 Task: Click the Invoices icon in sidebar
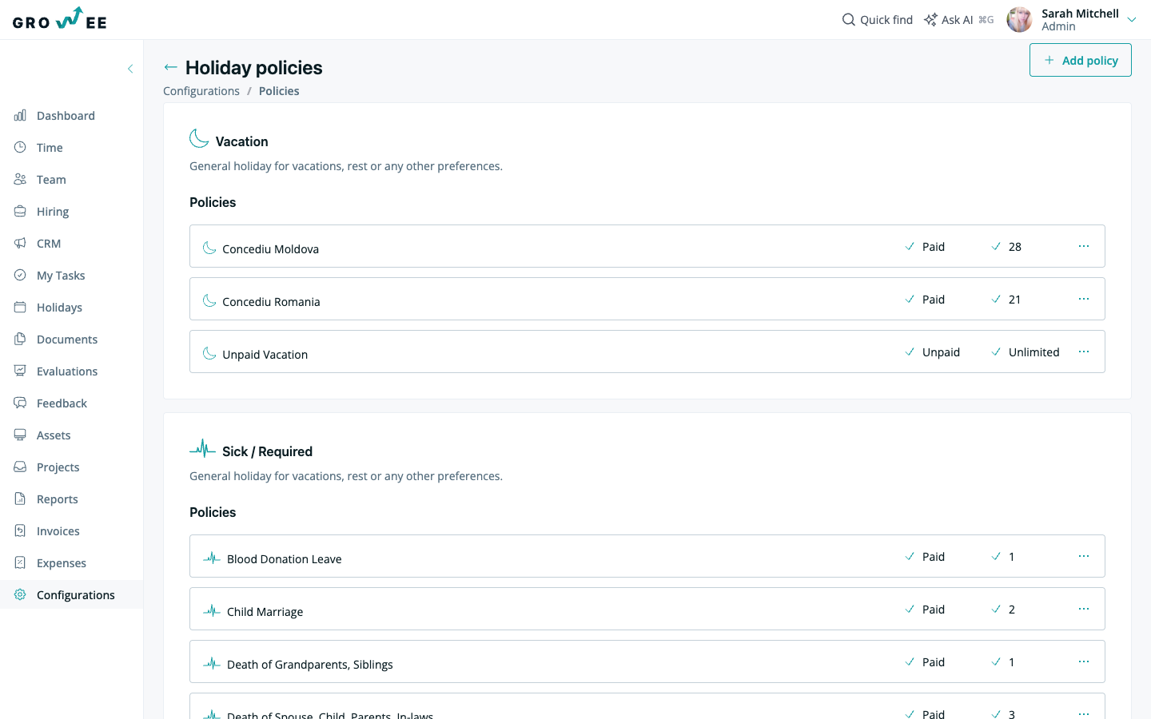click(20, 530)
